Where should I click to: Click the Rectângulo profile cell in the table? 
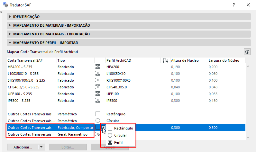[x=116, y=114]
